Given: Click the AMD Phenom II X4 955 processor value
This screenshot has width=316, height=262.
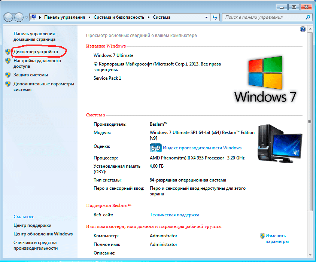Looking at the screenshot, I should click(197, 158).
